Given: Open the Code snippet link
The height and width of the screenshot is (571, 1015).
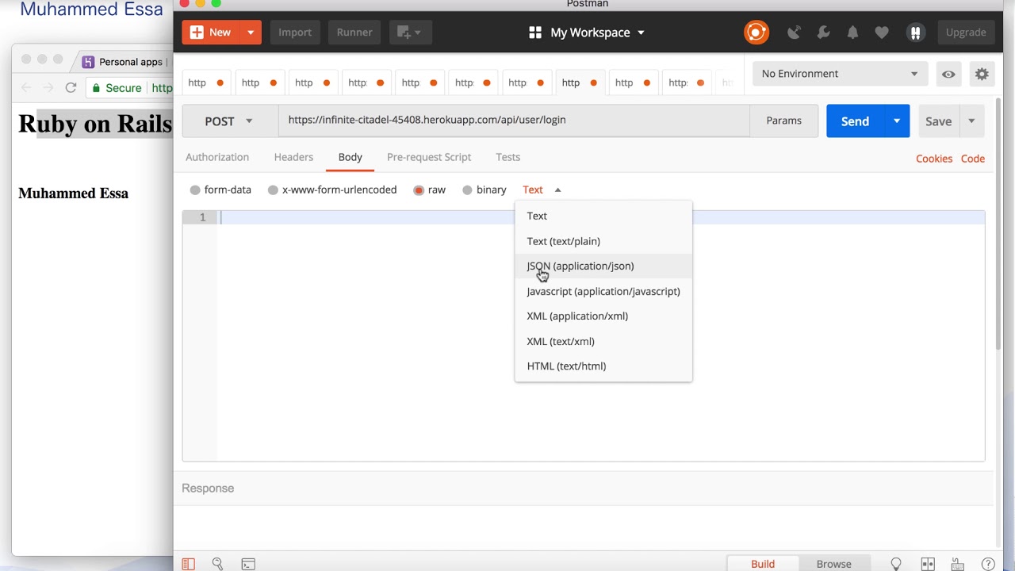Looking at the screenshot, I should coord(973,159).
